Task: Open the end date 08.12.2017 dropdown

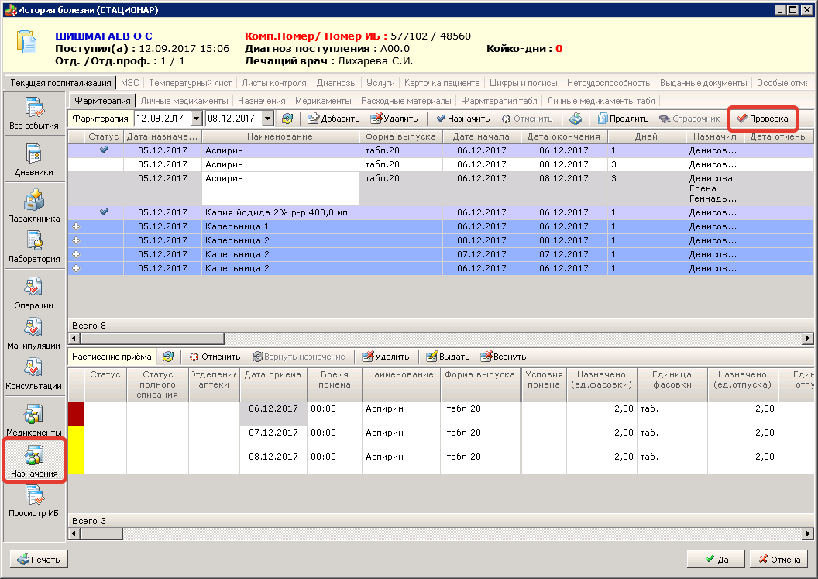Action: tap(267, 119)
